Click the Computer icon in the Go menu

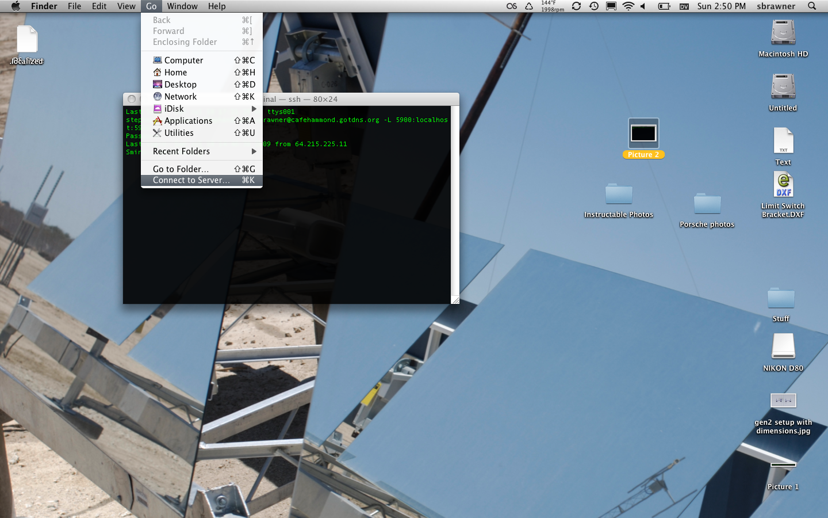pos(158,60)
